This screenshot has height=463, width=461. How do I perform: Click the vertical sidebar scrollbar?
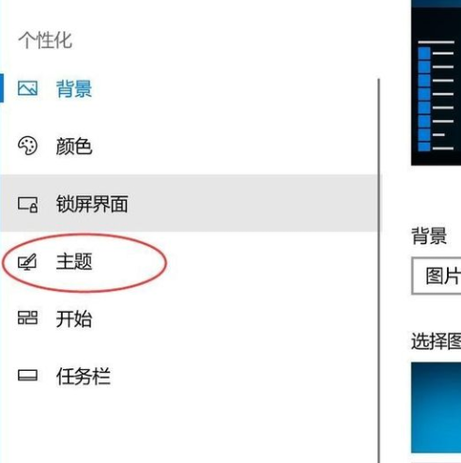[x=378, y=270]
